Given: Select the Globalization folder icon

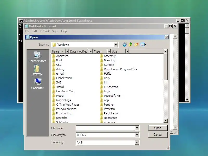Looking at the screenshot, I should 54,78.
